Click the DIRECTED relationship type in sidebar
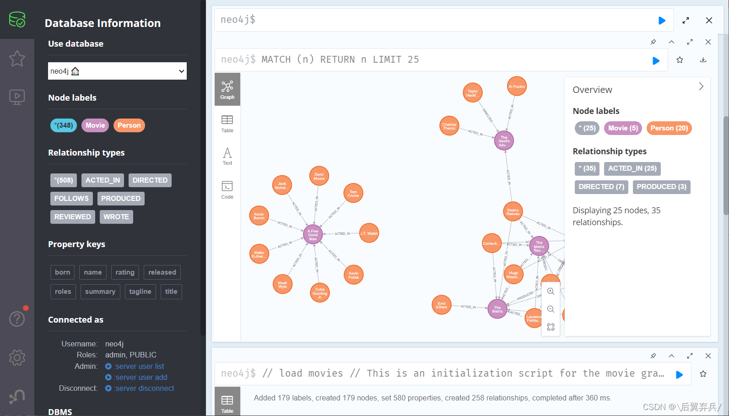 point(150,180)
